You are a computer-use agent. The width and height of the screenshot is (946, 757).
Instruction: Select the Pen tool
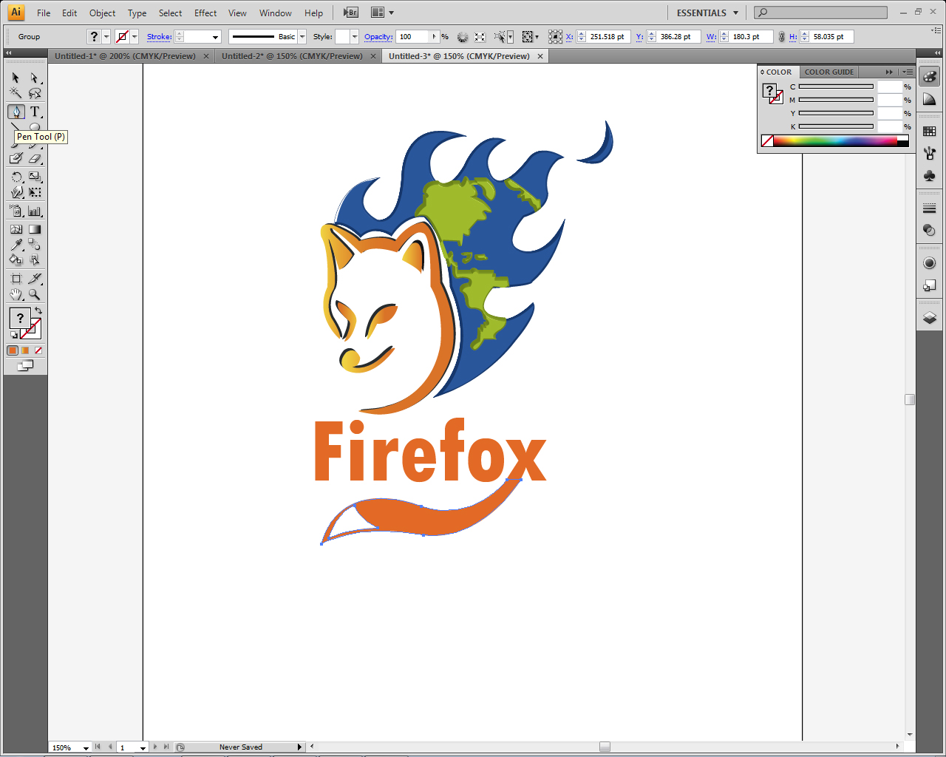tap(15, 112)
